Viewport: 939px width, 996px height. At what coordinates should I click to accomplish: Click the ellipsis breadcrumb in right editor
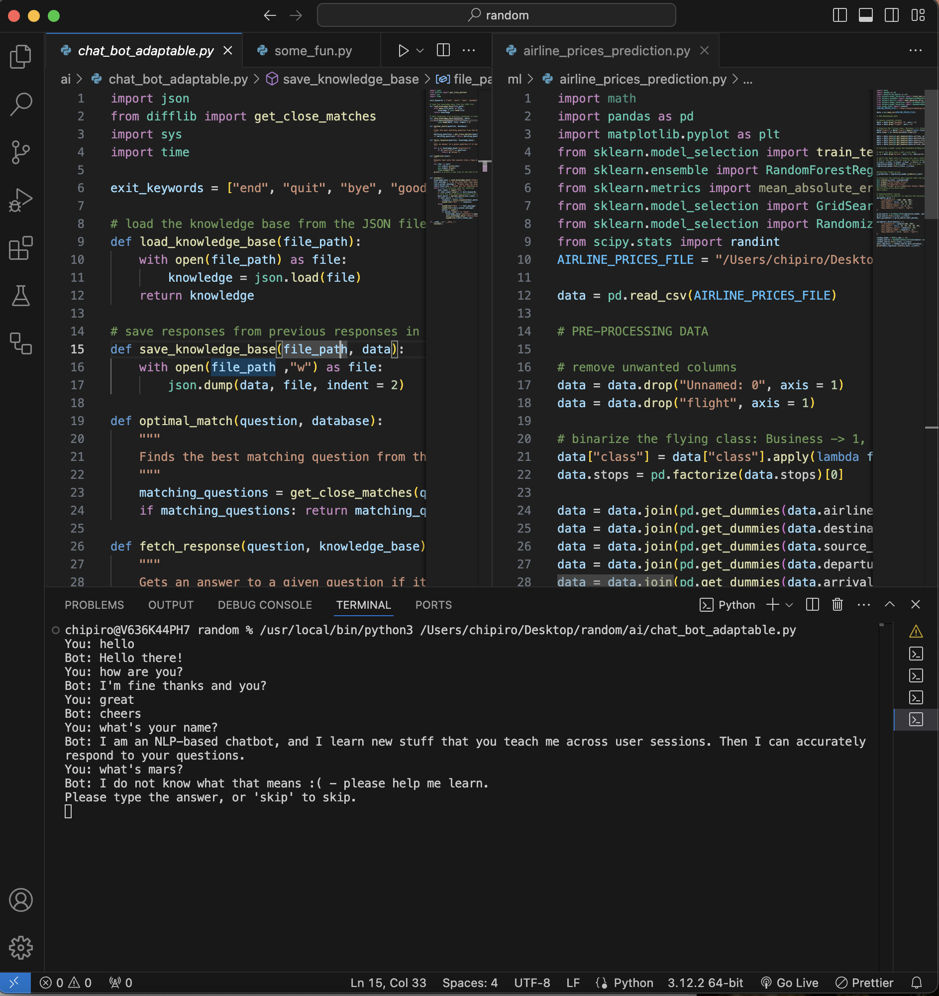[x=748, y=79]
